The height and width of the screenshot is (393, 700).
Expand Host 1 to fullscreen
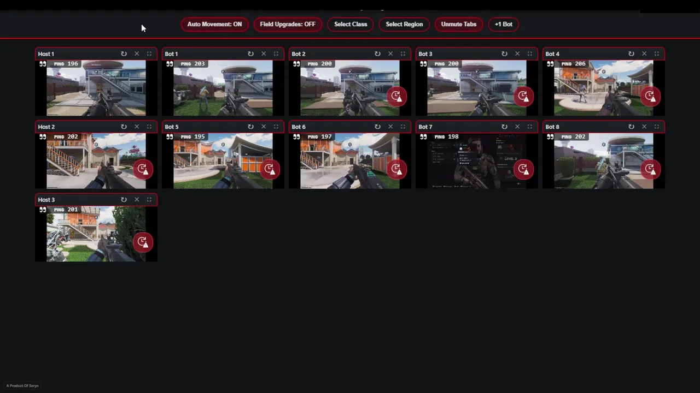click(149, 53)
